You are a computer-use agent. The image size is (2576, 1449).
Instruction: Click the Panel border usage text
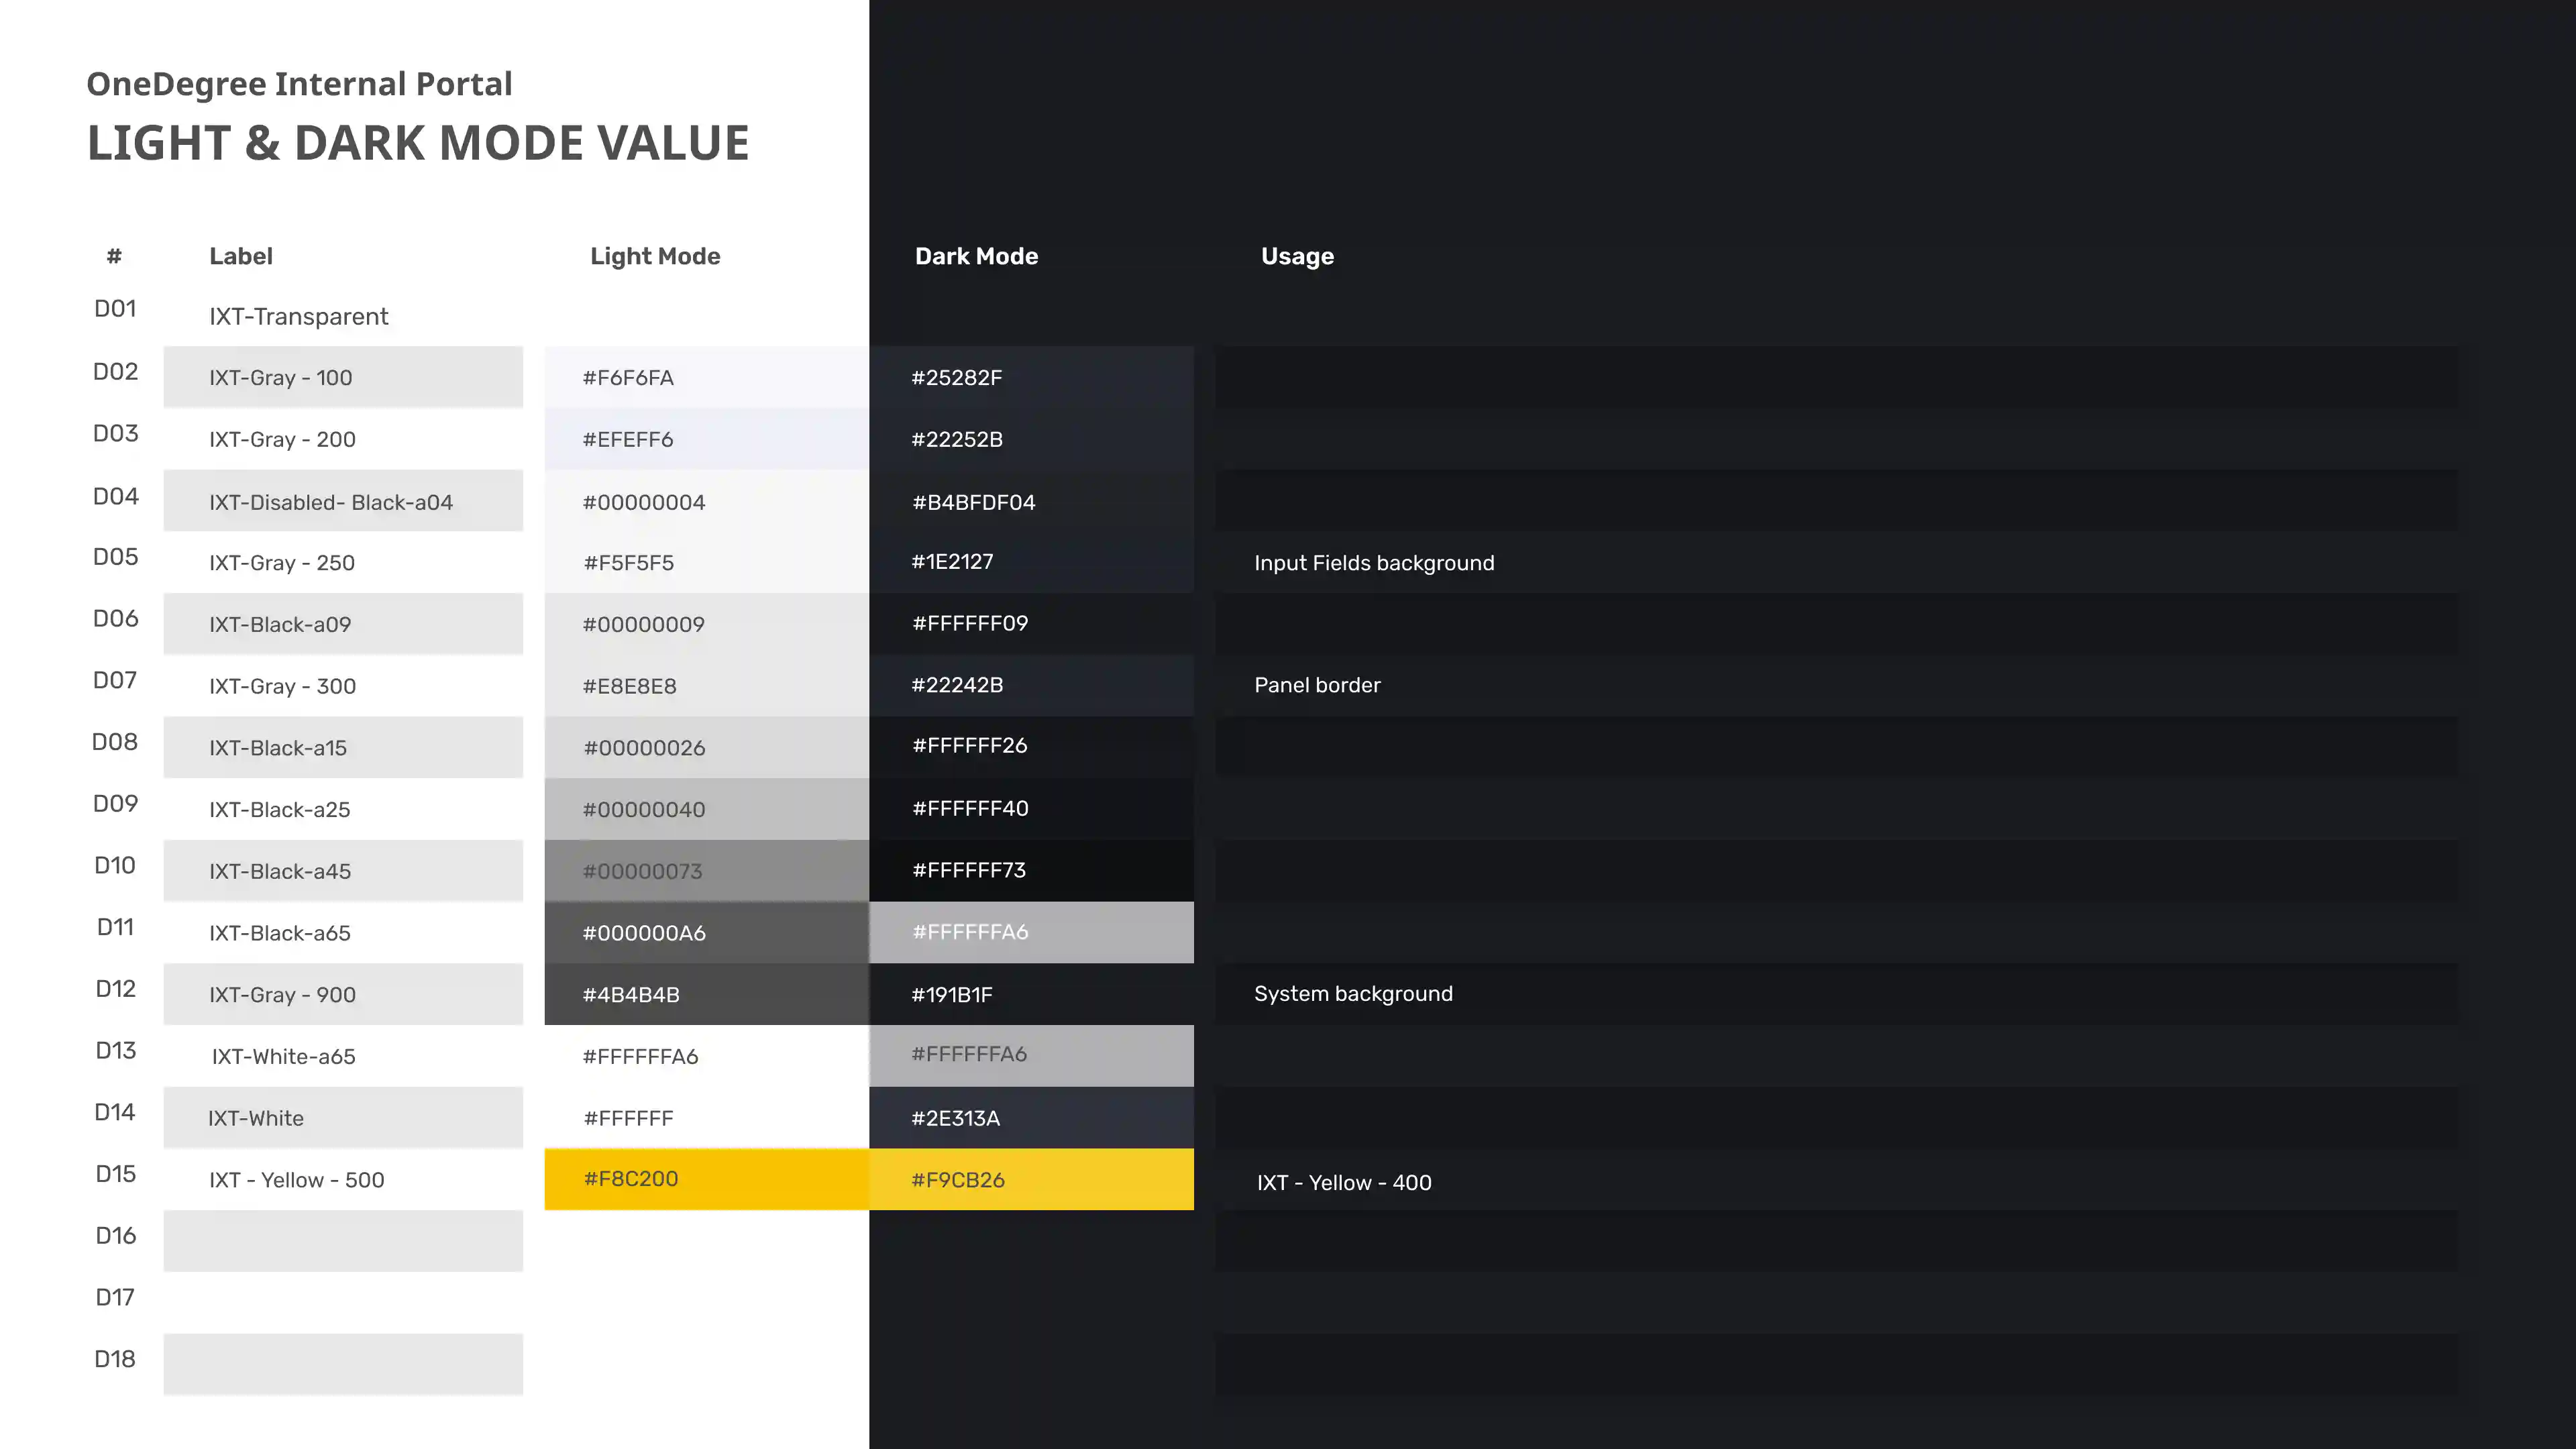tap(1317, 685)
